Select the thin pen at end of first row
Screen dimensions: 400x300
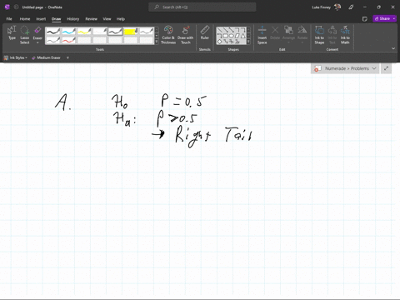click(146, 32)
